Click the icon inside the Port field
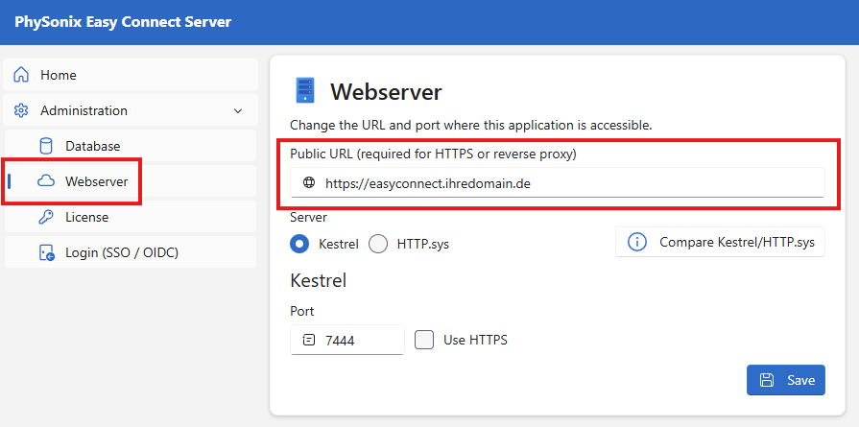Image resolution: width=859 pixels, height=427 pixels. [309, 341]
